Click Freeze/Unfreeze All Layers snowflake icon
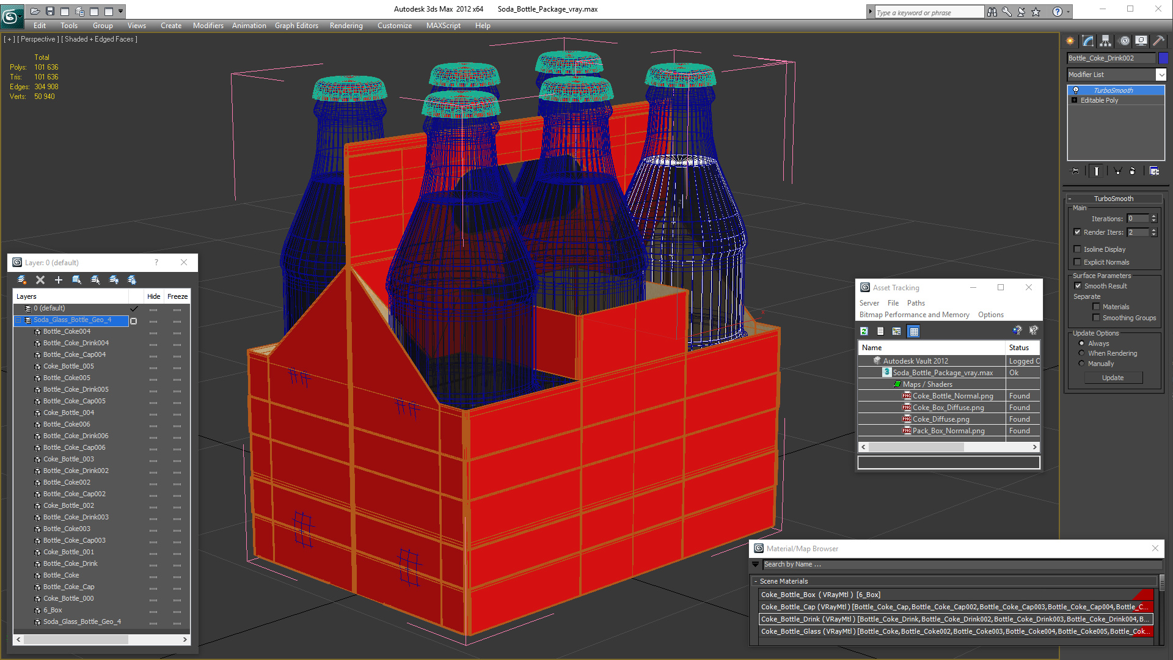 132,280
